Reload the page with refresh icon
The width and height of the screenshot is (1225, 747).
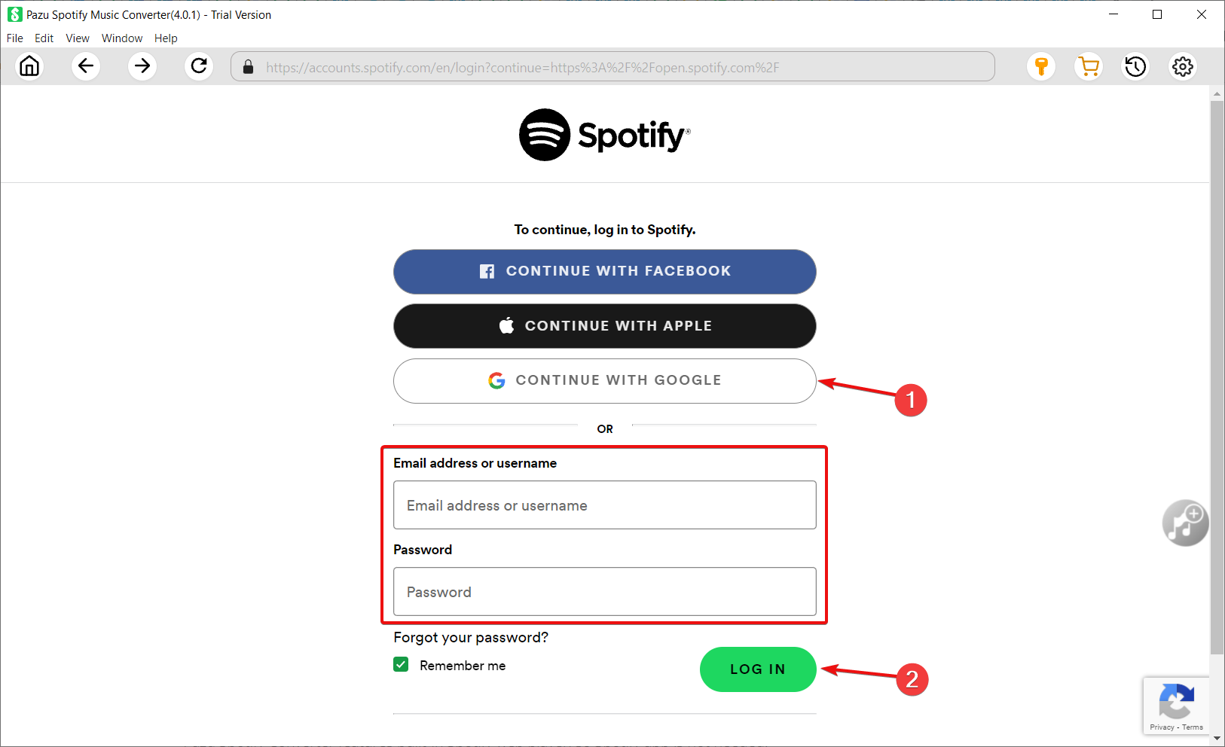pyautogui.click(x=199, y=66)
